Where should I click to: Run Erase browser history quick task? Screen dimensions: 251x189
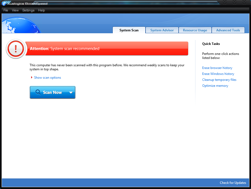[x=217, y=68]
